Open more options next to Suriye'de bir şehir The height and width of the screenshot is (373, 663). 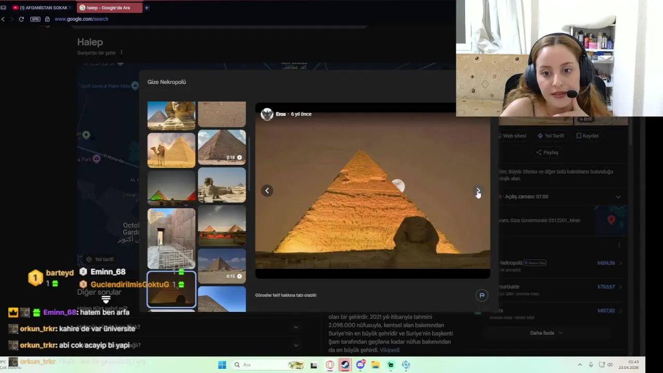pos(121,52)
